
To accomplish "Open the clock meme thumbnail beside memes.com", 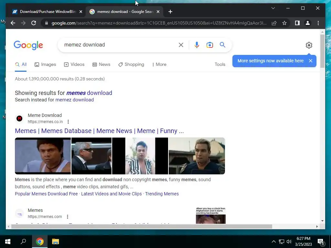I will coord(211,215).
